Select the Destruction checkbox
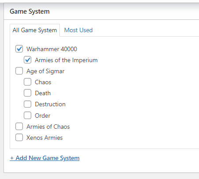 point(27,104)
